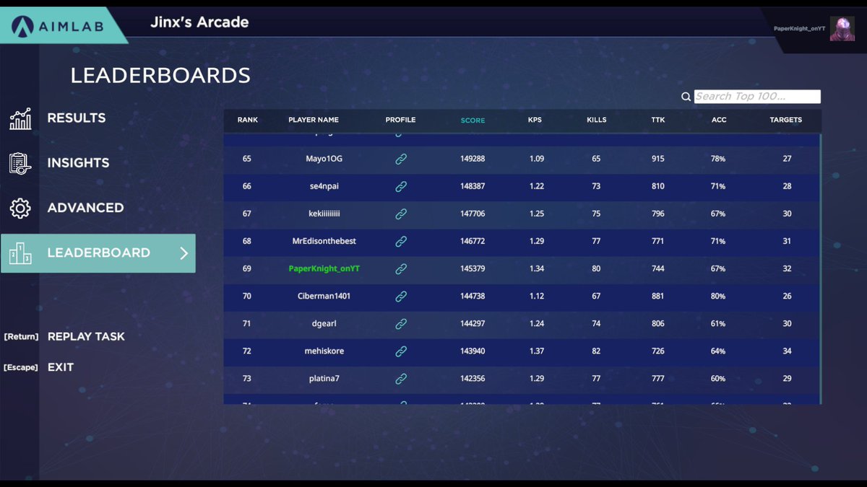
Task: Click score value 149288
Action: click(473, 159)
